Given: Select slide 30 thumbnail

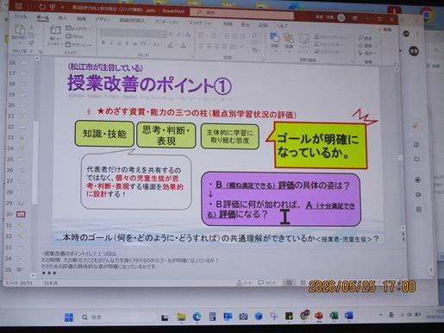Looking at the screenshot, I should tap(21, 214).
